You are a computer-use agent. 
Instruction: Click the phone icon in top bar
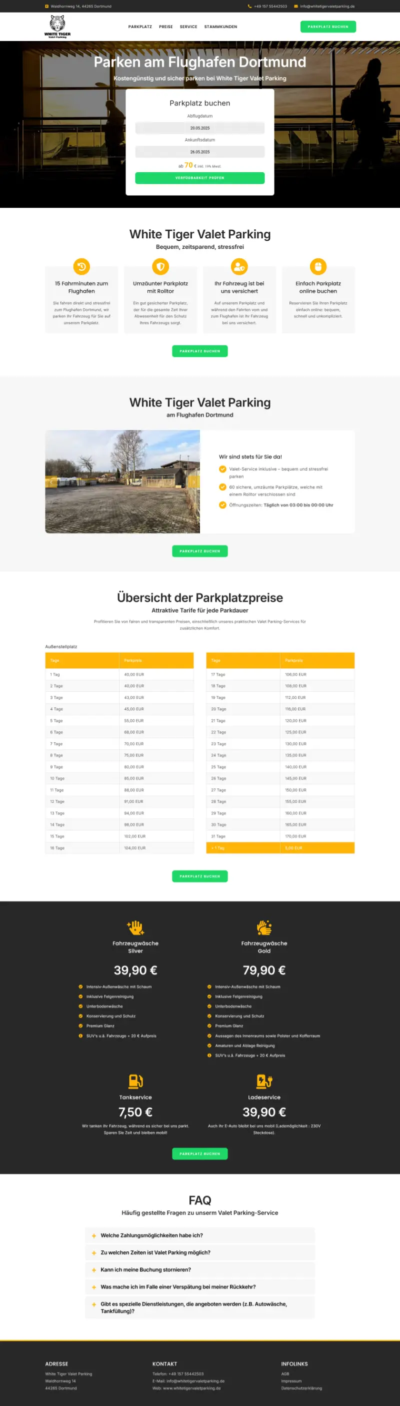[x=249, y=7]
